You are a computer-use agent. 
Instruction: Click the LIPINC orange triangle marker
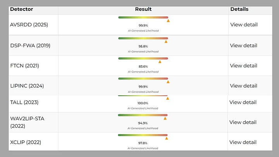(168, 82)
